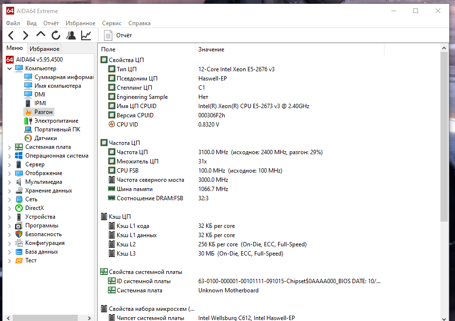The width and height of the screenshot is (455, 321).
Task: Go back with the left arrow toolbar icon
Action: click(11, 35)
